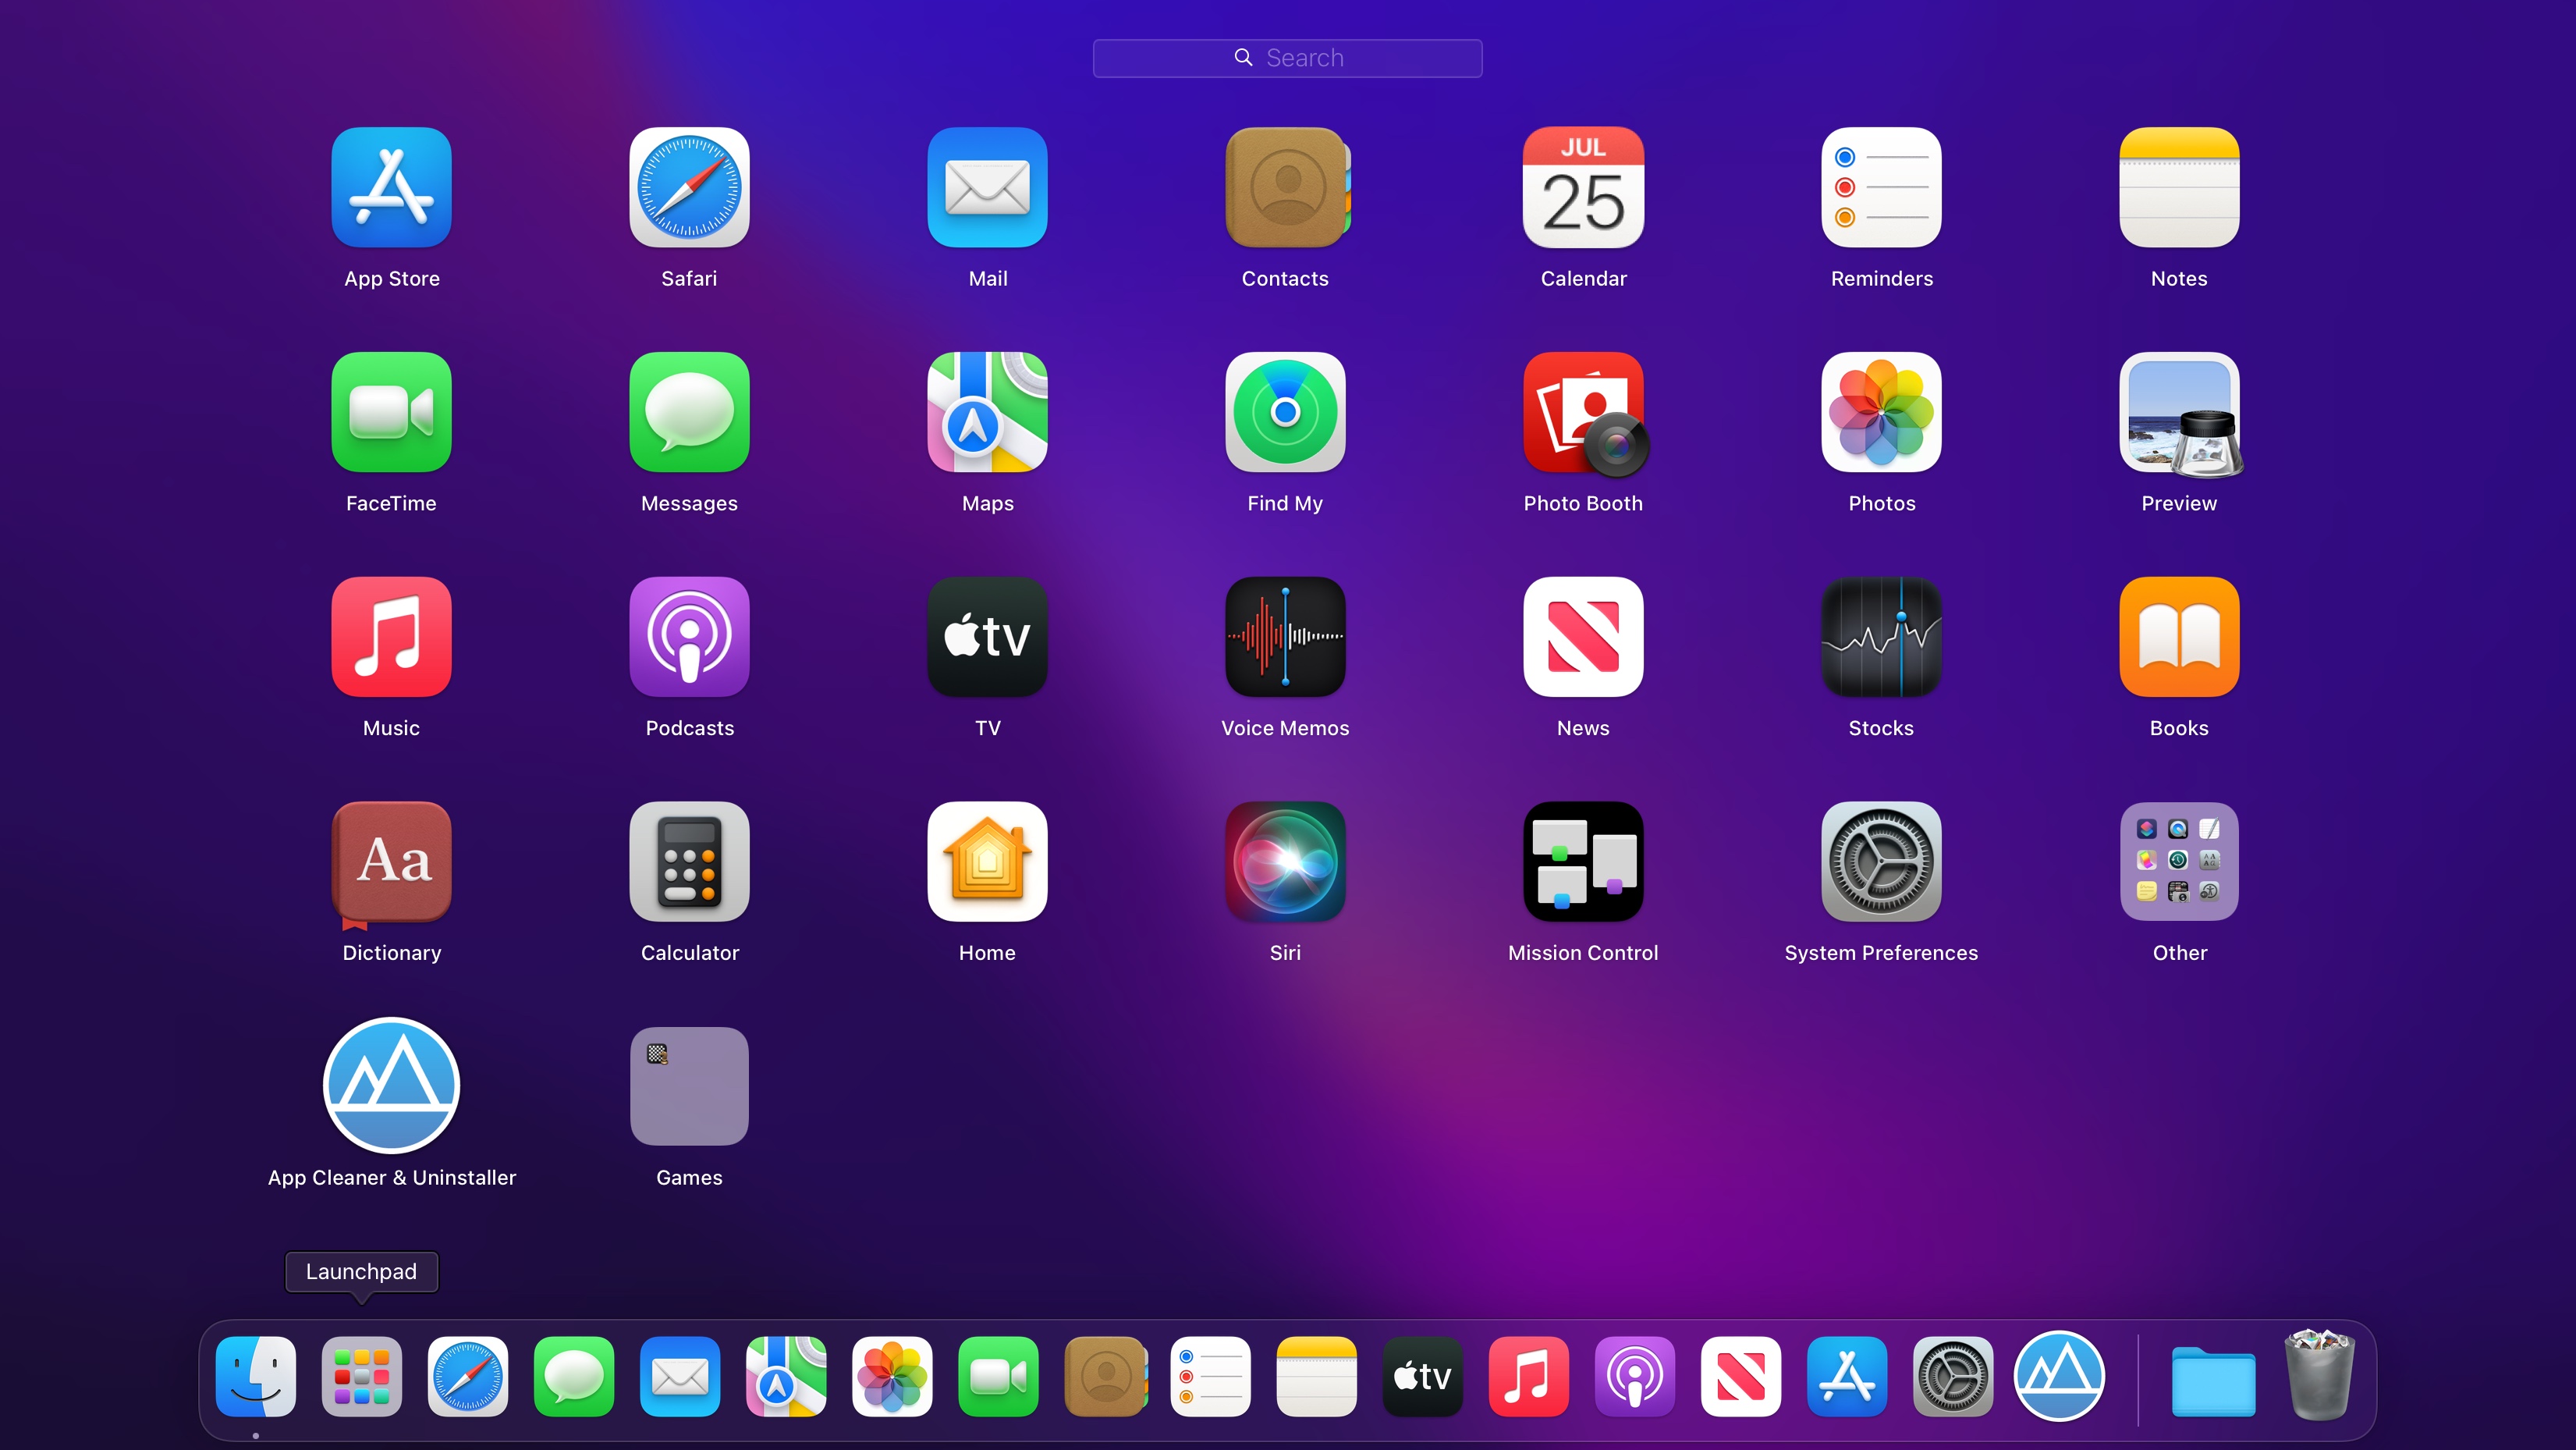Click the Launchpad icon in the Dock
Image resolution: width=2576 pixels, height=1450 pixels.
[362, 1377]
